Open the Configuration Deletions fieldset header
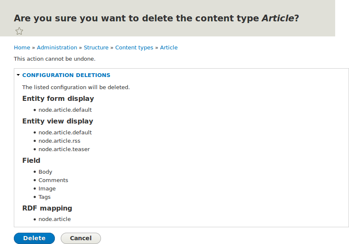Viewport: 349px width, 244px height. 66,75
